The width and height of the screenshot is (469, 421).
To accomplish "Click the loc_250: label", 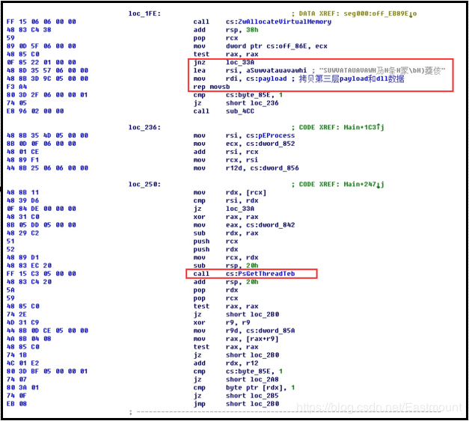I will coord(144,184).
